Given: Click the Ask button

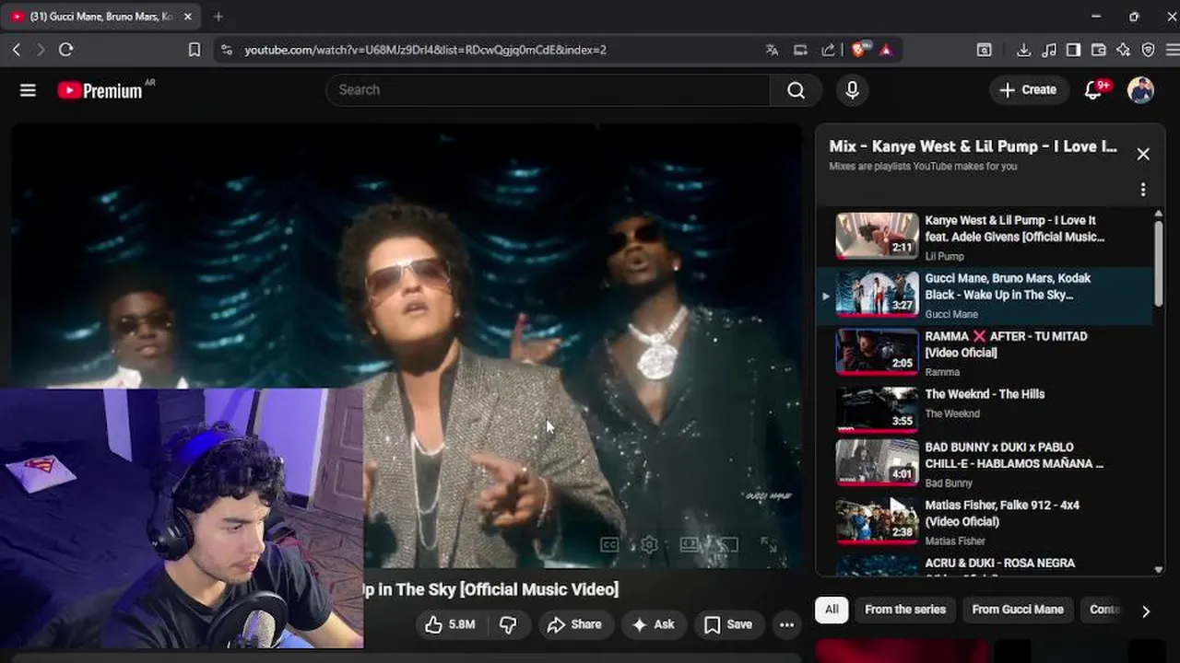Looking at the screenshot, I should point(654,624).
